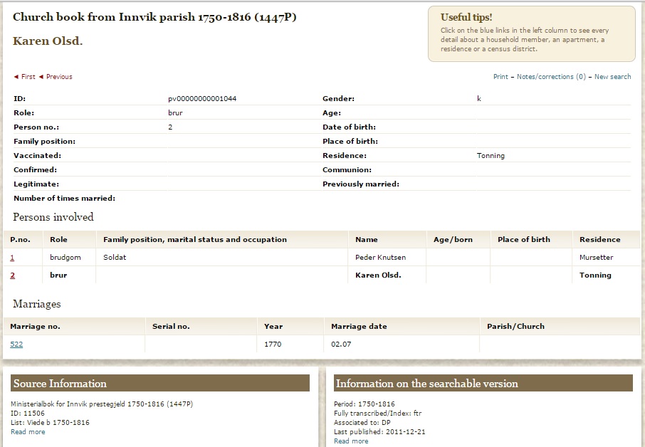Viewport: 645px width, 447px height.
Task: Click the Useful tips box
Action: (x=532, y=33)
